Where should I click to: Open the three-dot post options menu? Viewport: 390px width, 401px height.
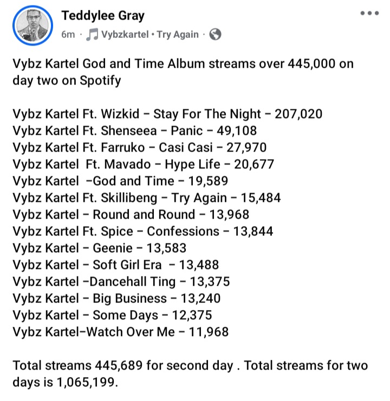369,13
